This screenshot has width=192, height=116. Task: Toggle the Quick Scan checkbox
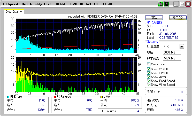pyautogui.click(x=149, y=64)
